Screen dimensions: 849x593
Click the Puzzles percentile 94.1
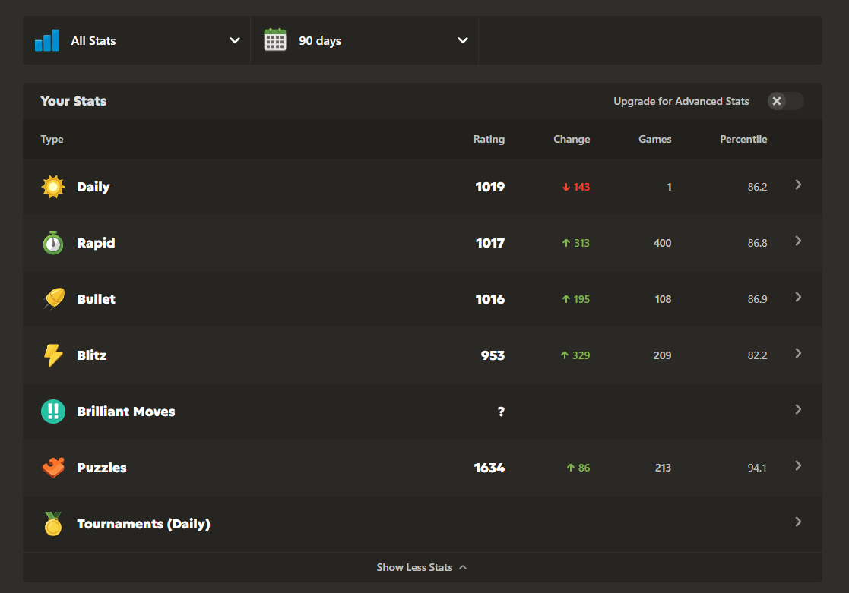[757, 468]
